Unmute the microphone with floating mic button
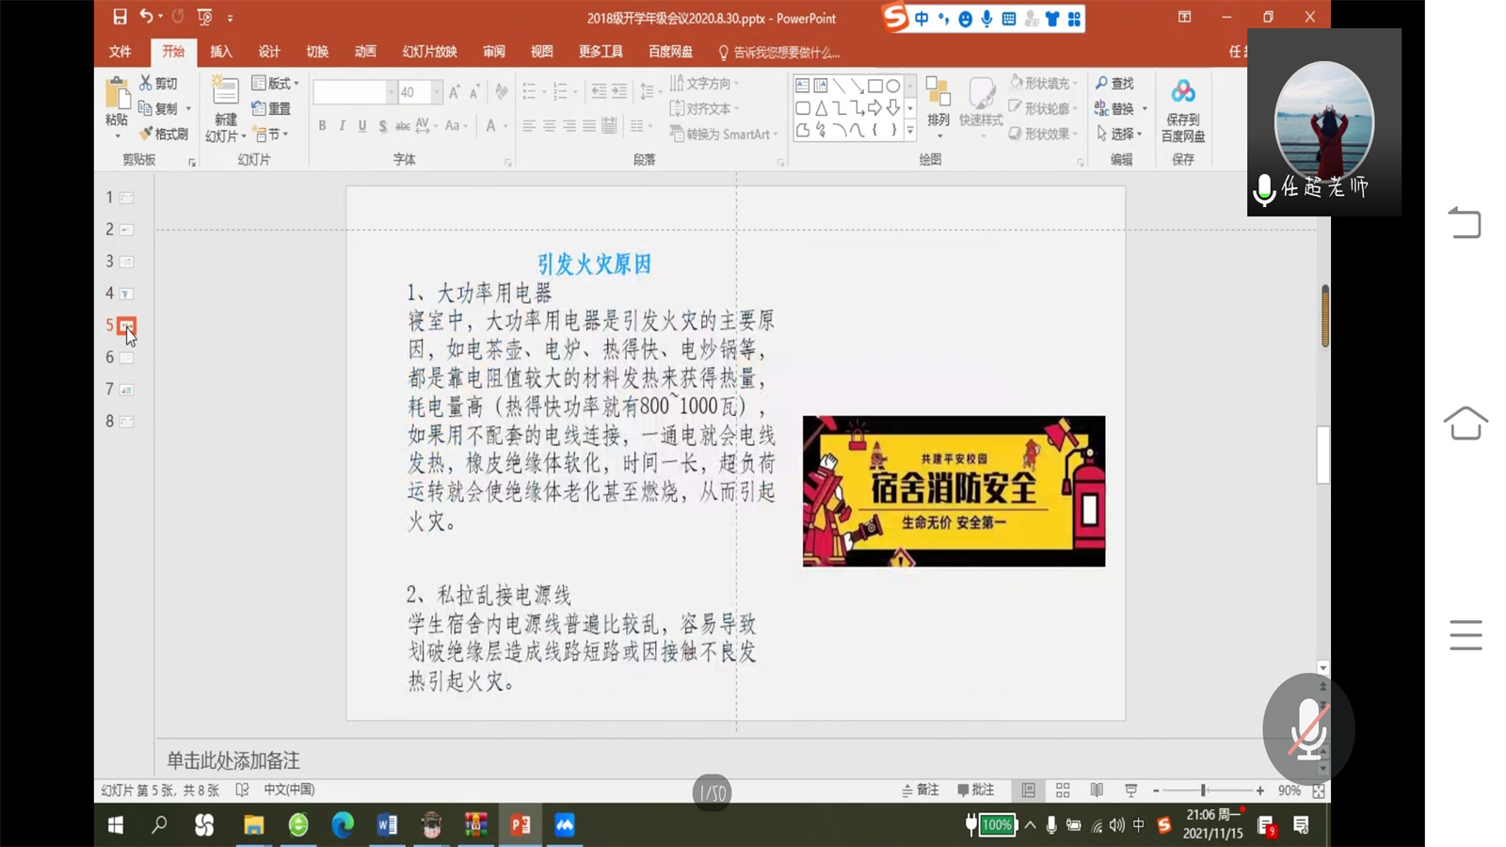The image size is (1506, 847). click(x=1308, y=728)
